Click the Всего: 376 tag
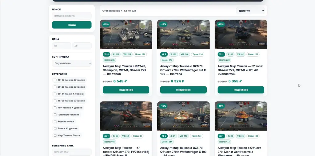This screenshot has height=156, width=315. pos(167,60)
